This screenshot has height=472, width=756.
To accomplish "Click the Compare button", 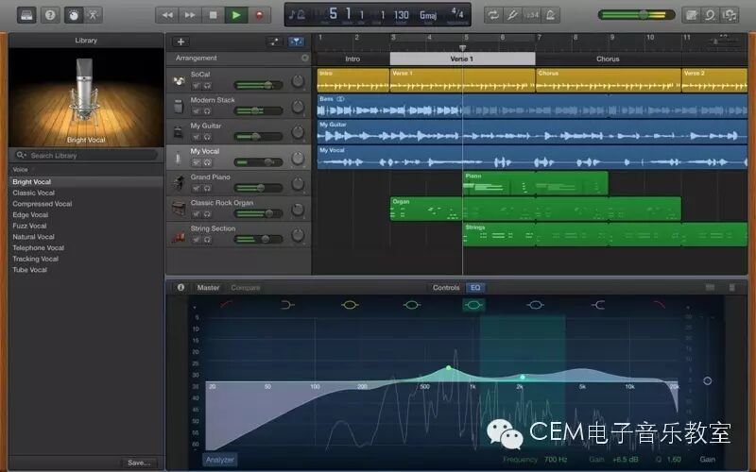I will tap(246, 288).
